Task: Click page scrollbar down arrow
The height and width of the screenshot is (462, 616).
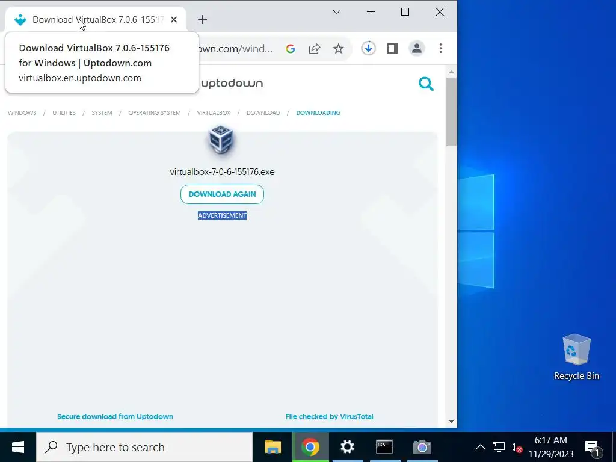Action: coord(451,421)
